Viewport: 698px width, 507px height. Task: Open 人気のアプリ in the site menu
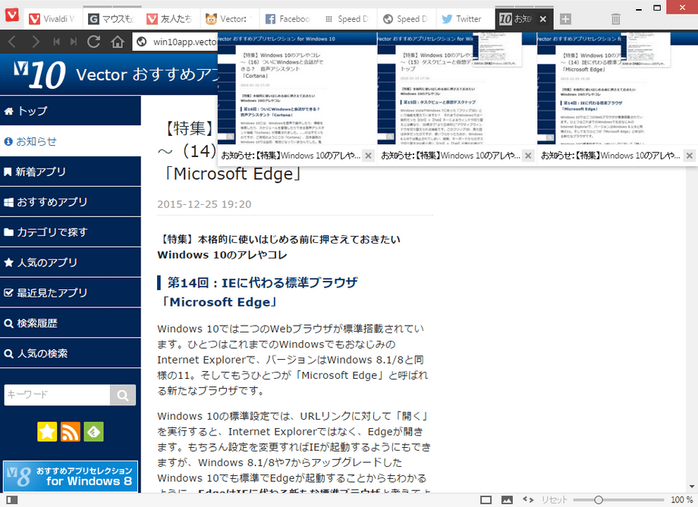click(71, 262)
